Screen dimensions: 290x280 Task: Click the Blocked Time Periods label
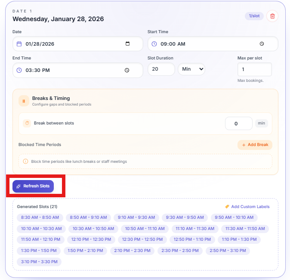[x=40, y=145]
